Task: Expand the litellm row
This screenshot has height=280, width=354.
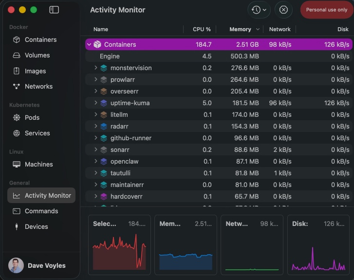Action: point(96,114)
